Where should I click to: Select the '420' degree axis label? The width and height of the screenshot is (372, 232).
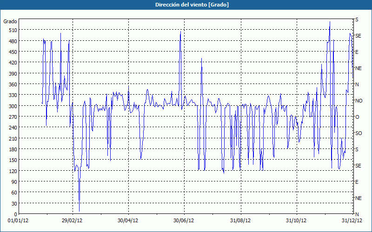[13, 63]
